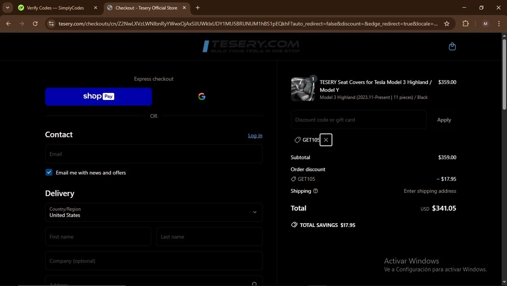Click the Google Pay express checkout button
507x286 pixels.
[202, 97]
